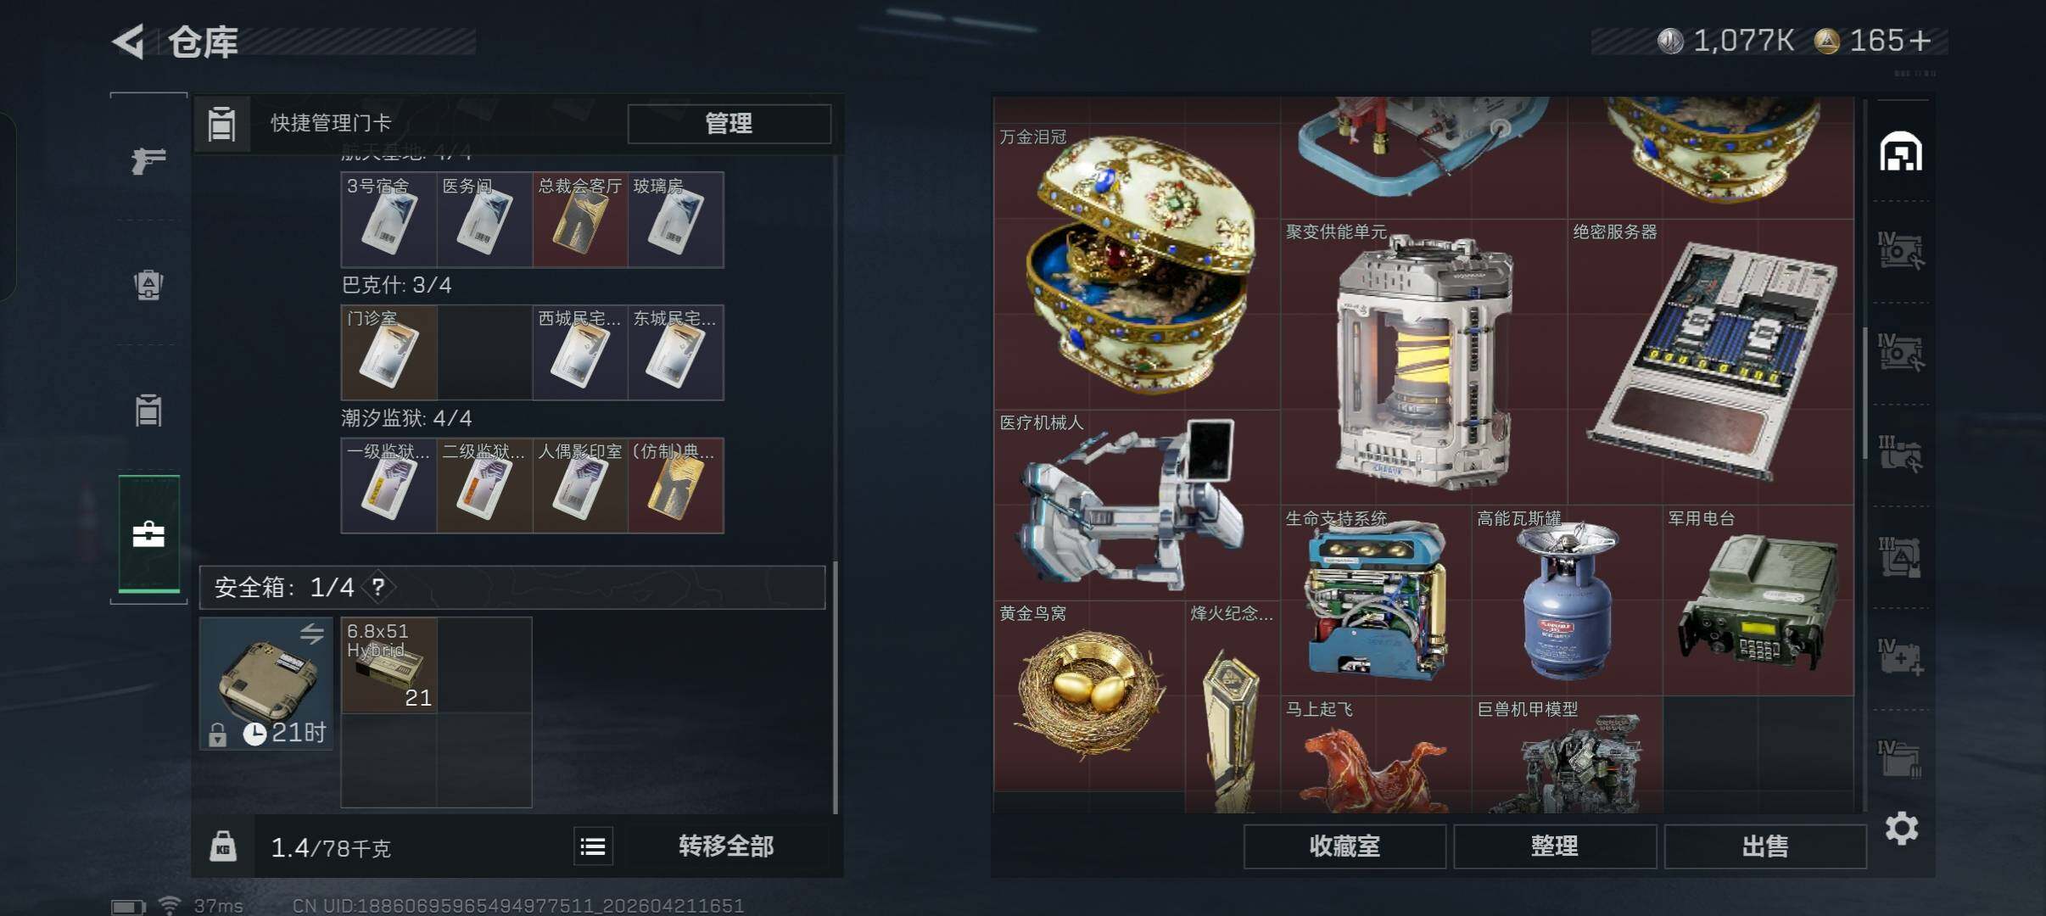Viewport: 2046px width, 916px height.
Task: Click the 管理 manage button
Action: click(729, 124)
